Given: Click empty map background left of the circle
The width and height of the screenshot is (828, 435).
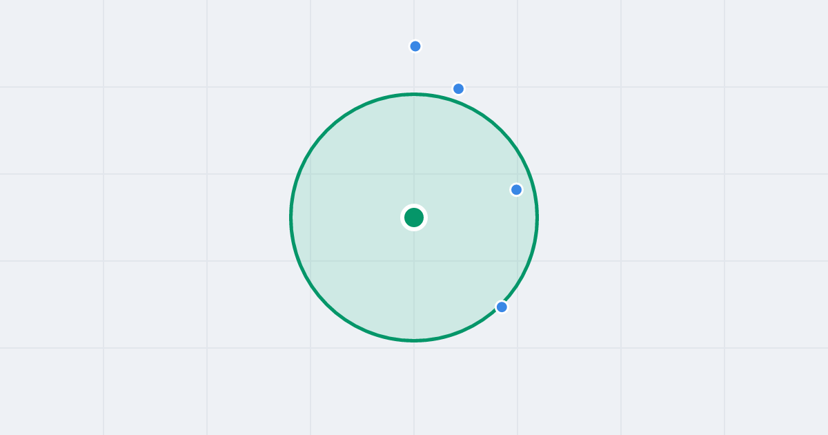Looking at the screenshot, I should (x=152, y=217).
